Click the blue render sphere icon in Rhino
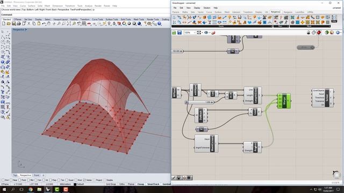Screen dimensions: 344x193 (x=139, y=24)
